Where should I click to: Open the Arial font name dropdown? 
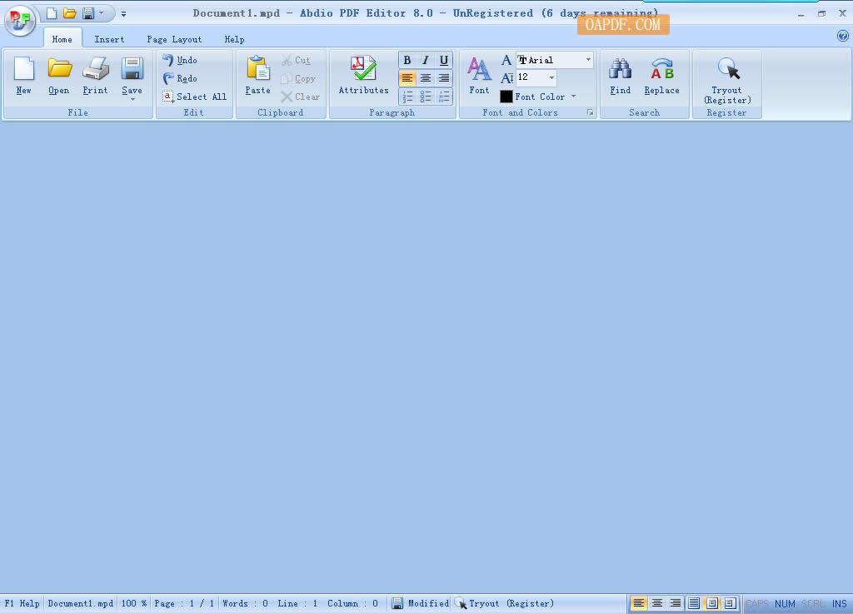click(x=588, y=60)
